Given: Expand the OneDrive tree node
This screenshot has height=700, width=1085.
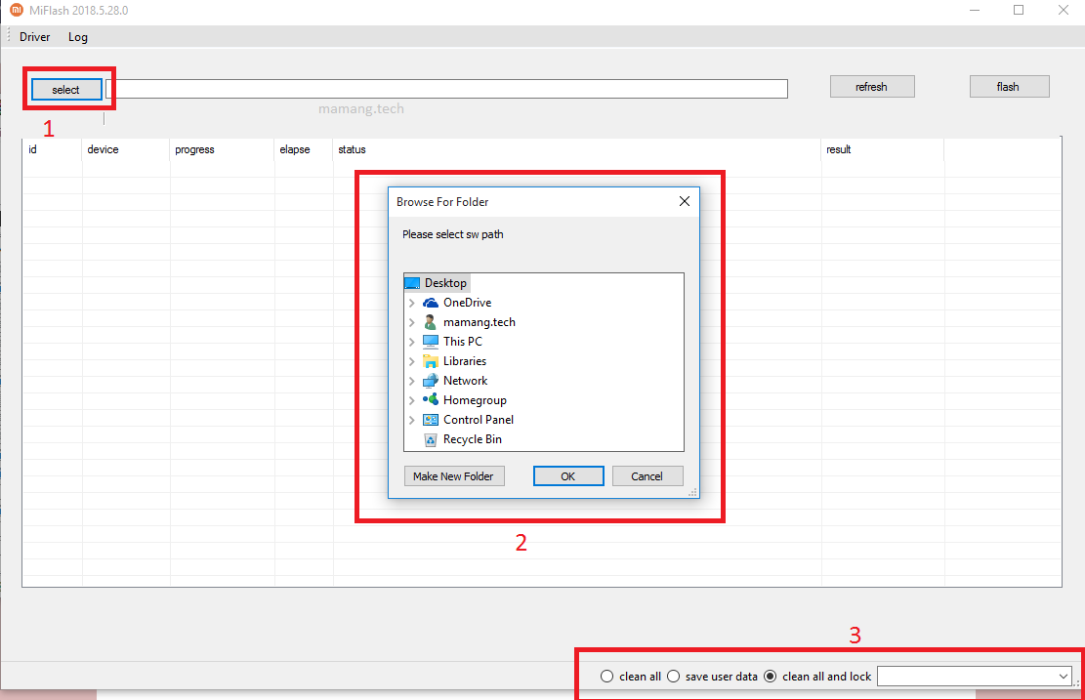Looking at the screenshot, I should (412, 303).
